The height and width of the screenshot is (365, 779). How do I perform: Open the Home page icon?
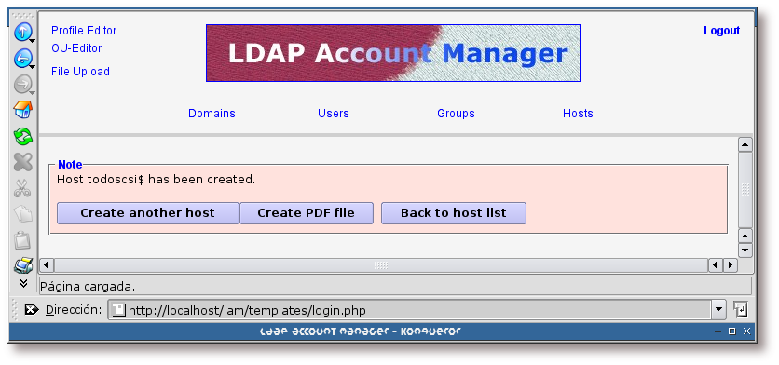click(x=22, y=110)
